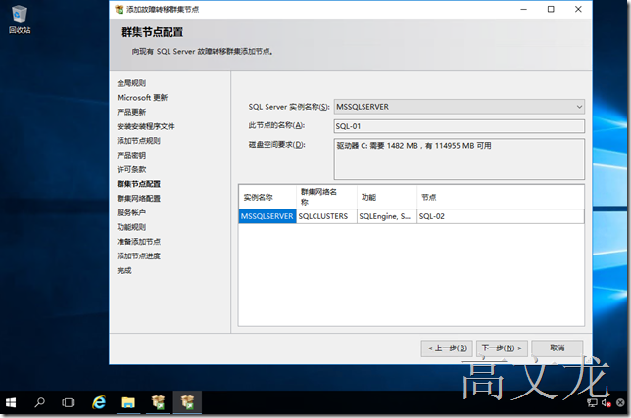Close the setup window
Screen dimensions: 631x418
[578, 9]
